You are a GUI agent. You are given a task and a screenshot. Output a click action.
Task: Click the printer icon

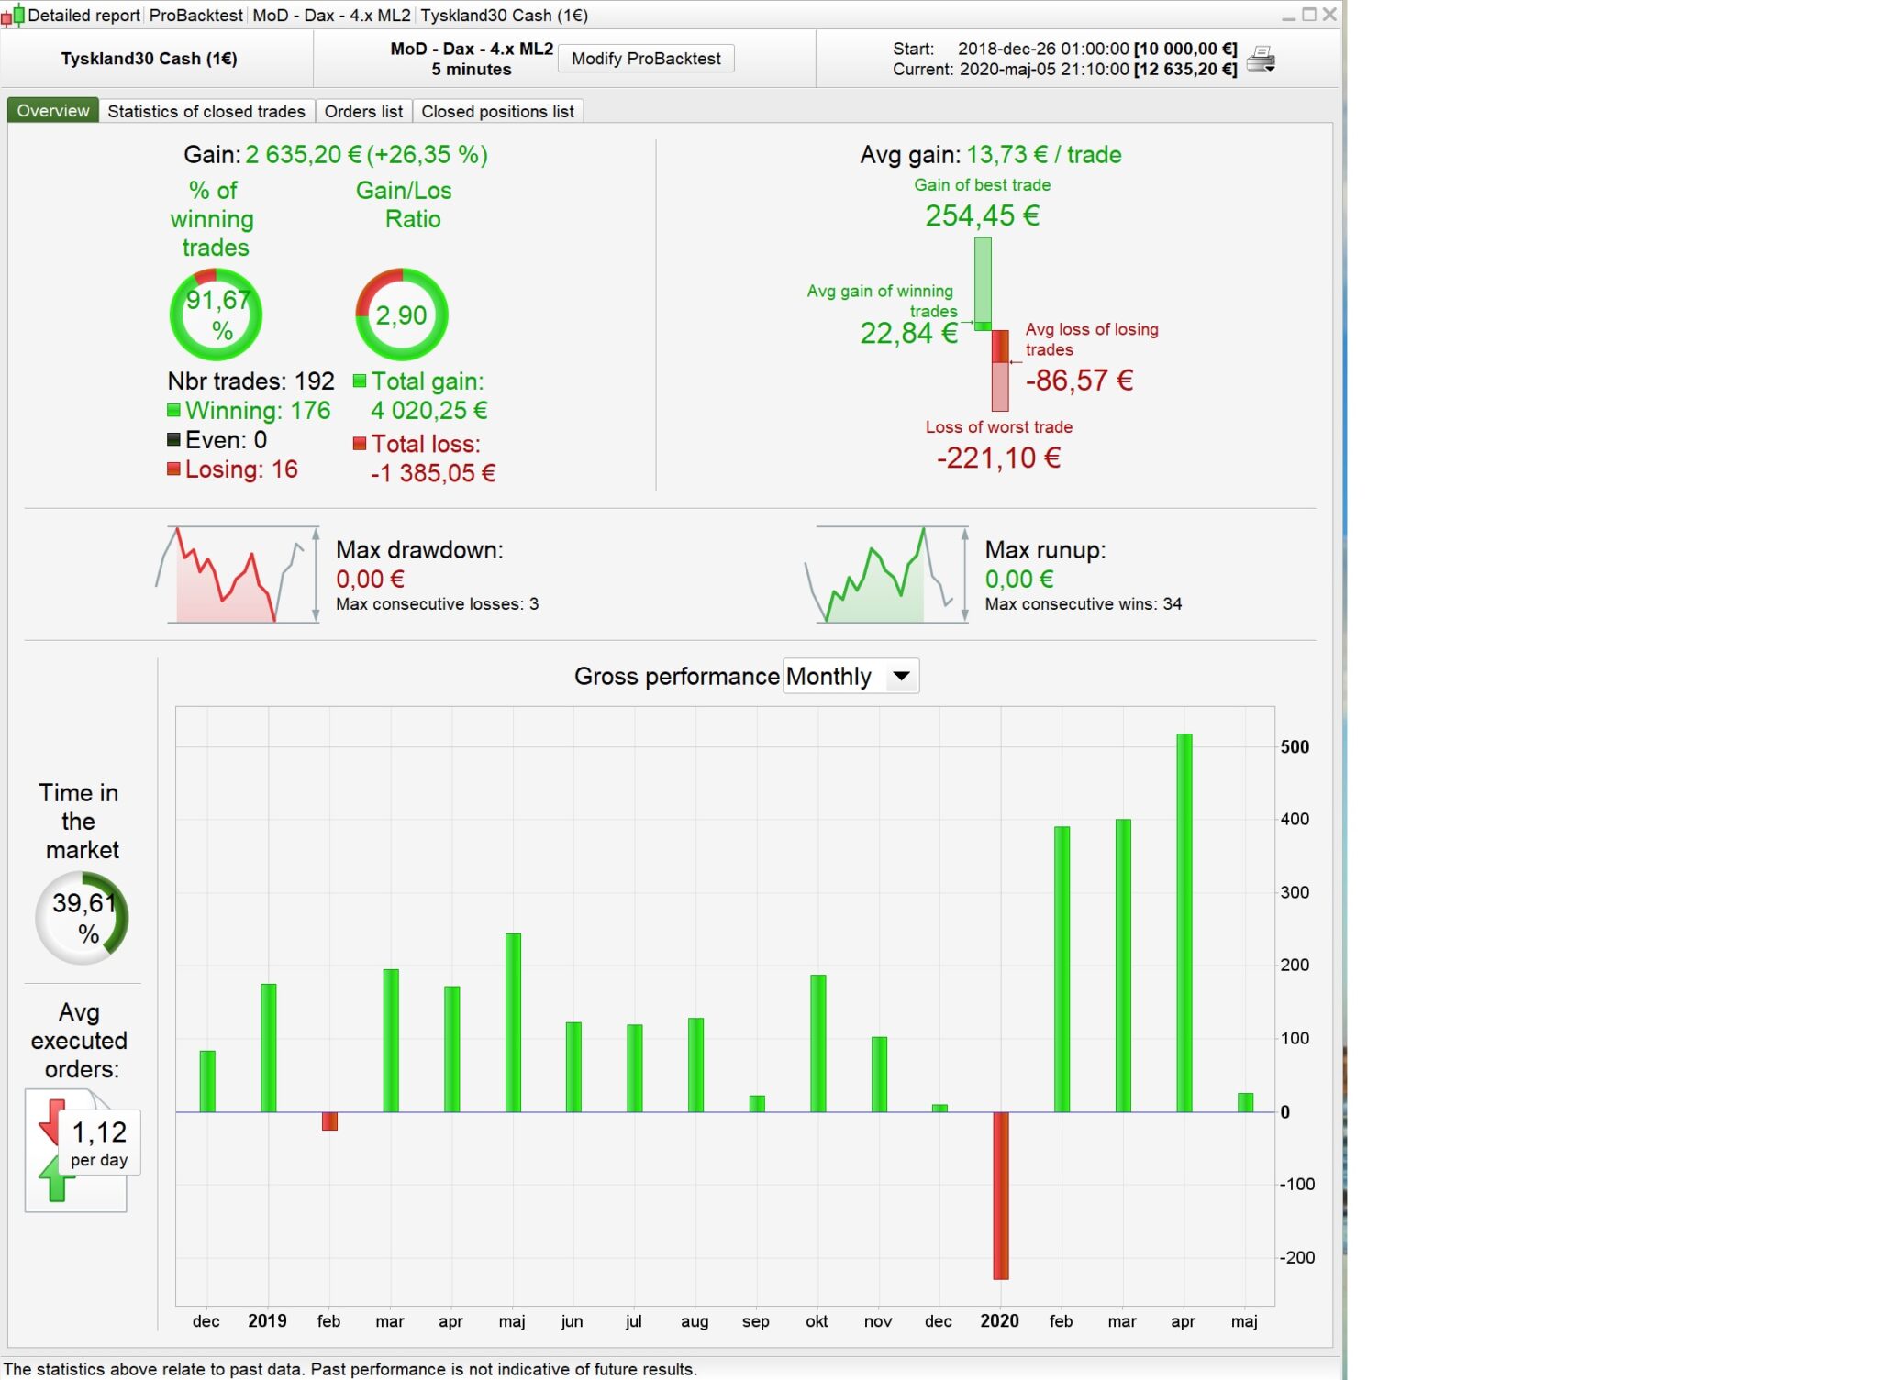pyautogui.click(x=1261, y=60)
